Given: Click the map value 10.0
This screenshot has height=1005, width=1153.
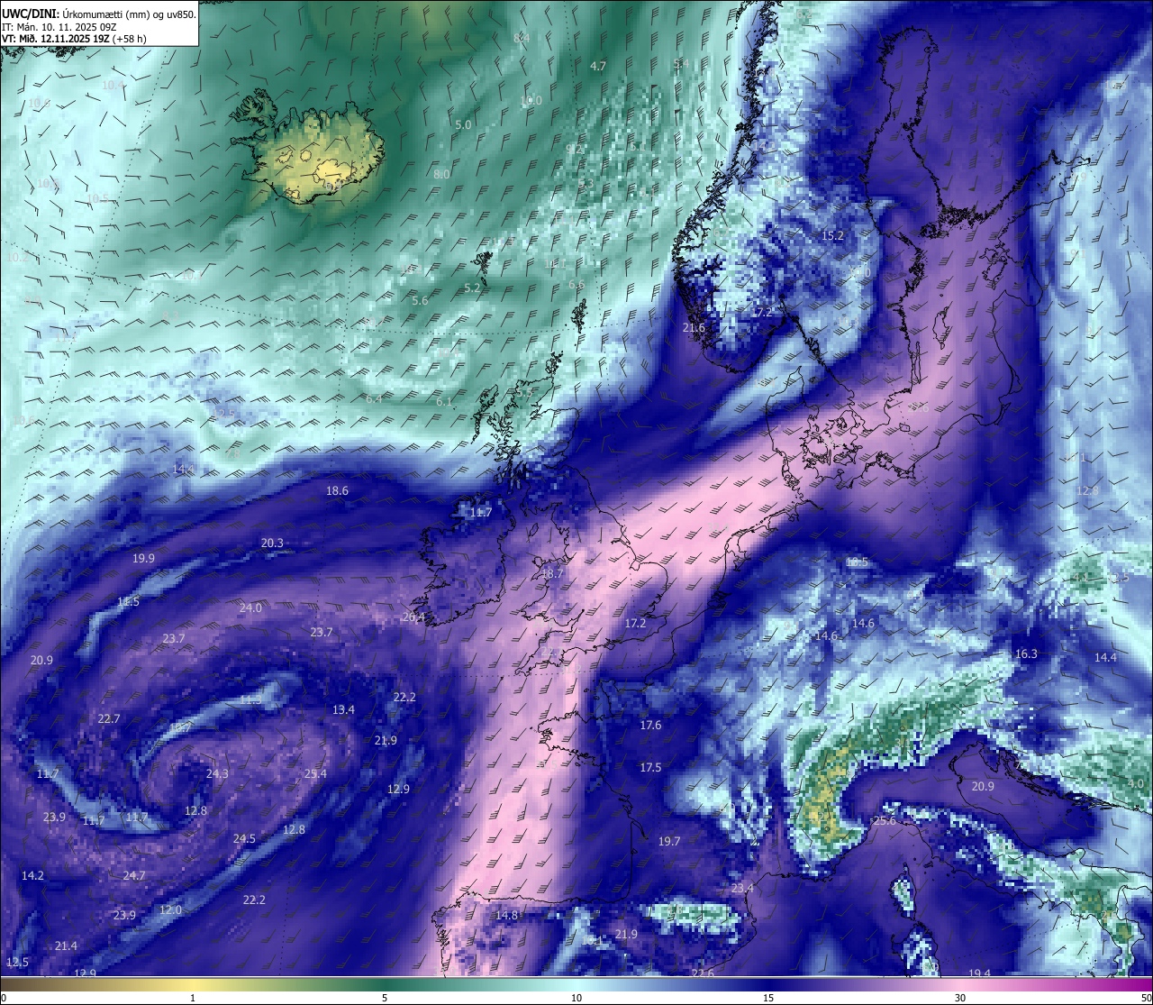Looking at the screenshot, I should click(531, 100).
